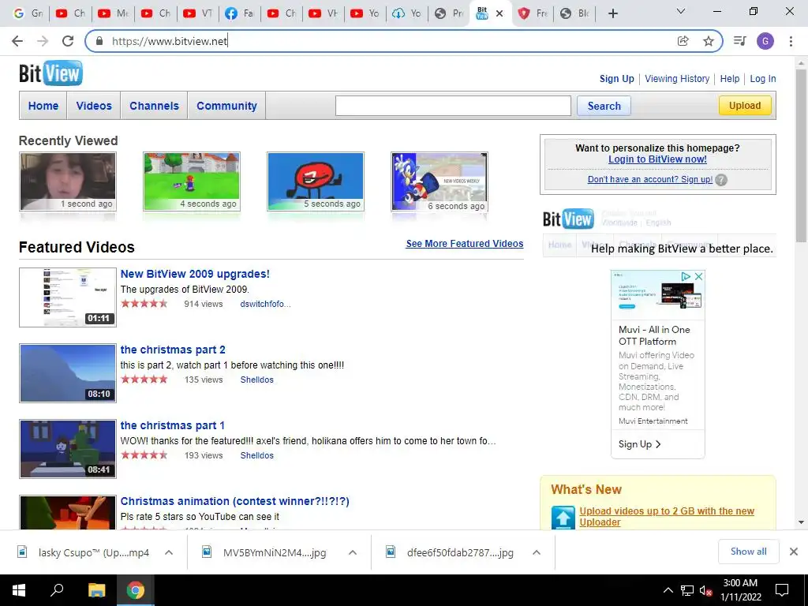The height and width of the screenshot is (606, 808).
Task: Click Sign Up on the Muvi ad
Action: pos(639,444)
